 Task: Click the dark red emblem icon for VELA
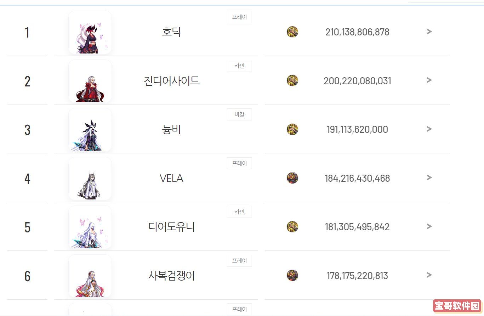292,178
